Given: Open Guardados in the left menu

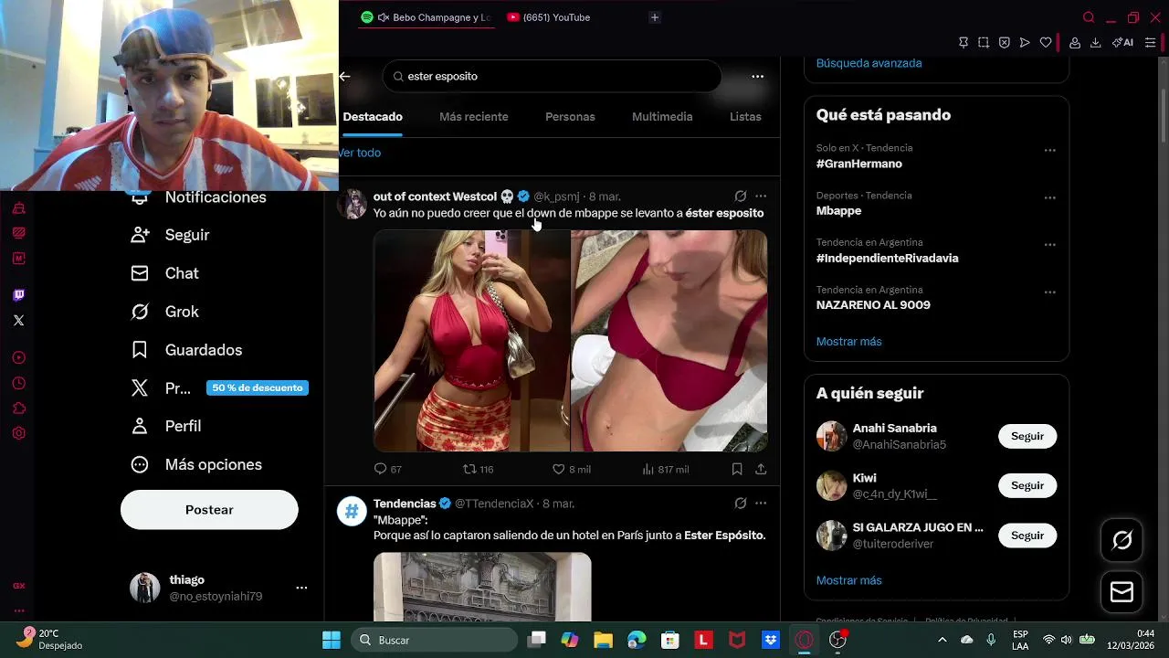Looking at the screenshot, I should [x=186, y=350].
